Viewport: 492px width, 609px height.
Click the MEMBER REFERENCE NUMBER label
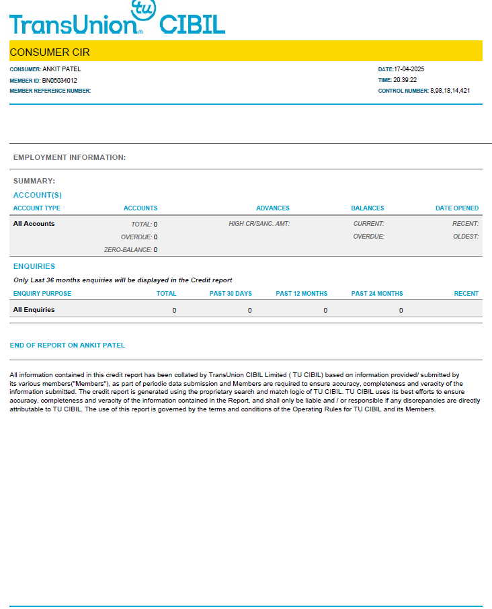pos(50,91)
